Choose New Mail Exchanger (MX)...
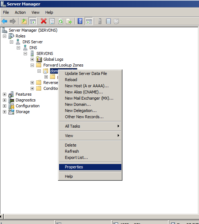The height and width of the screenshot is (224, 199). click(90, 98)
